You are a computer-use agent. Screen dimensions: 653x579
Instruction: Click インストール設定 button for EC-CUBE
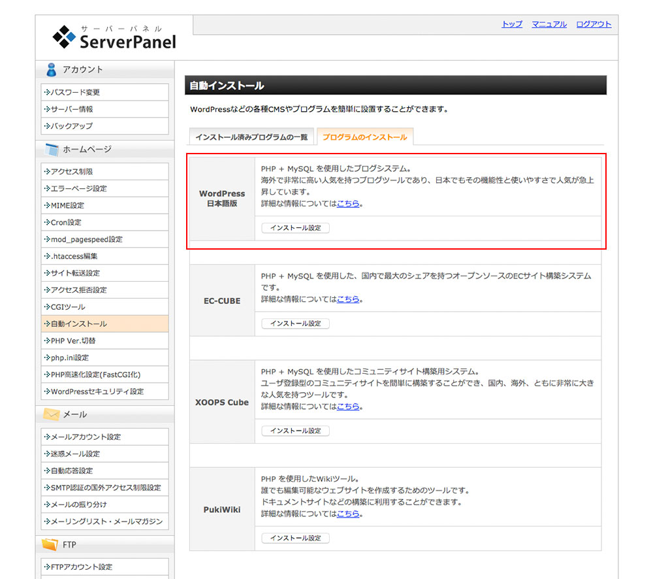tap(295, 323)
